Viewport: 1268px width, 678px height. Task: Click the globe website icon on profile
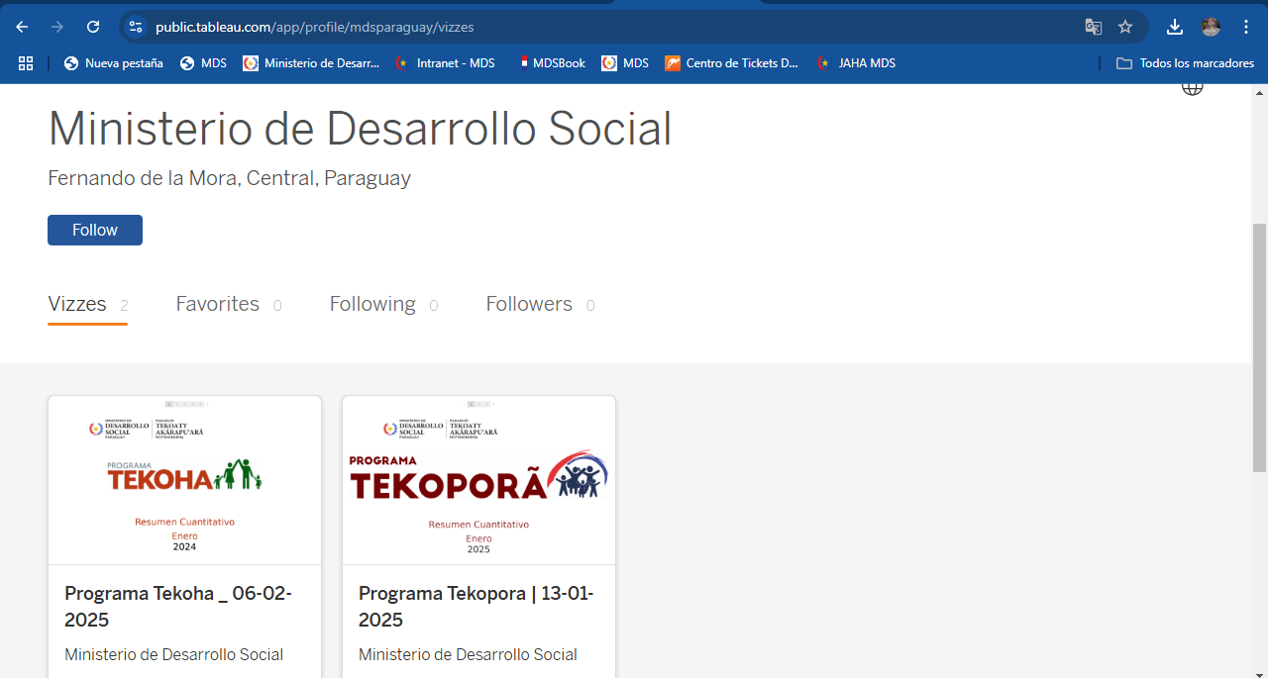(x=1193, y=89)
